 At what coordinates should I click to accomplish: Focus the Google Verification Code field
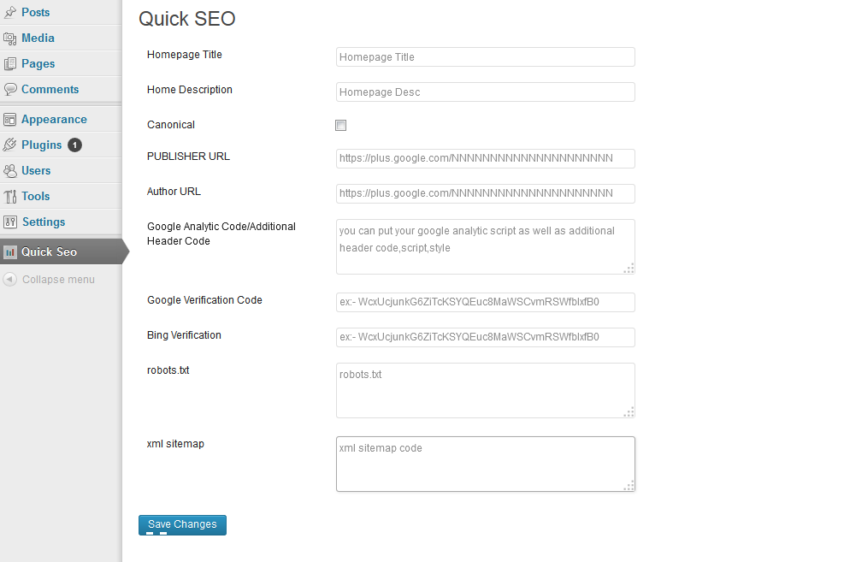pos(486,302)
